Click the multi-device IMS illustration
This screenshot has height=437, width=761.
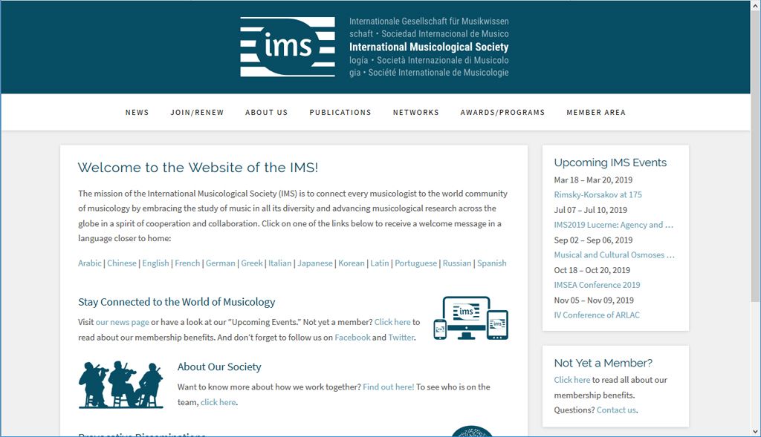(x=471, y=318)
